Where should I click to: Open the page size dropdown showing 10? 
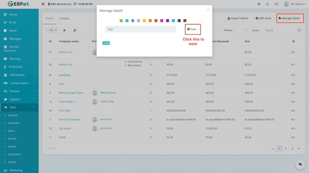click(x=52, y=30)
